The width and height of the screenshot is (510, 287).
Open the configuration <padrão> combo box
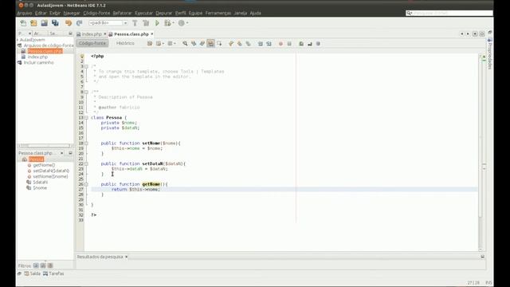108,23
